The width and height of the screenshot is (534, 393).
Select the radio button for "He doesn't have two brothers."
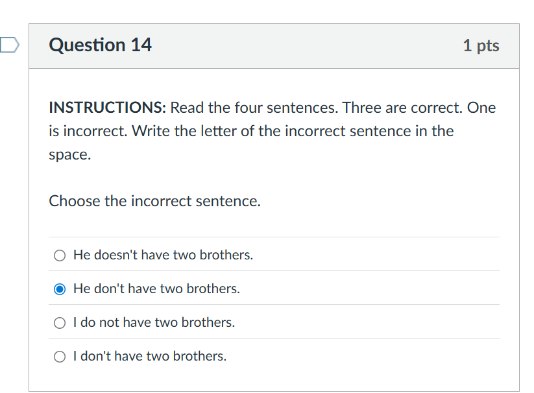tap(60, 256)
